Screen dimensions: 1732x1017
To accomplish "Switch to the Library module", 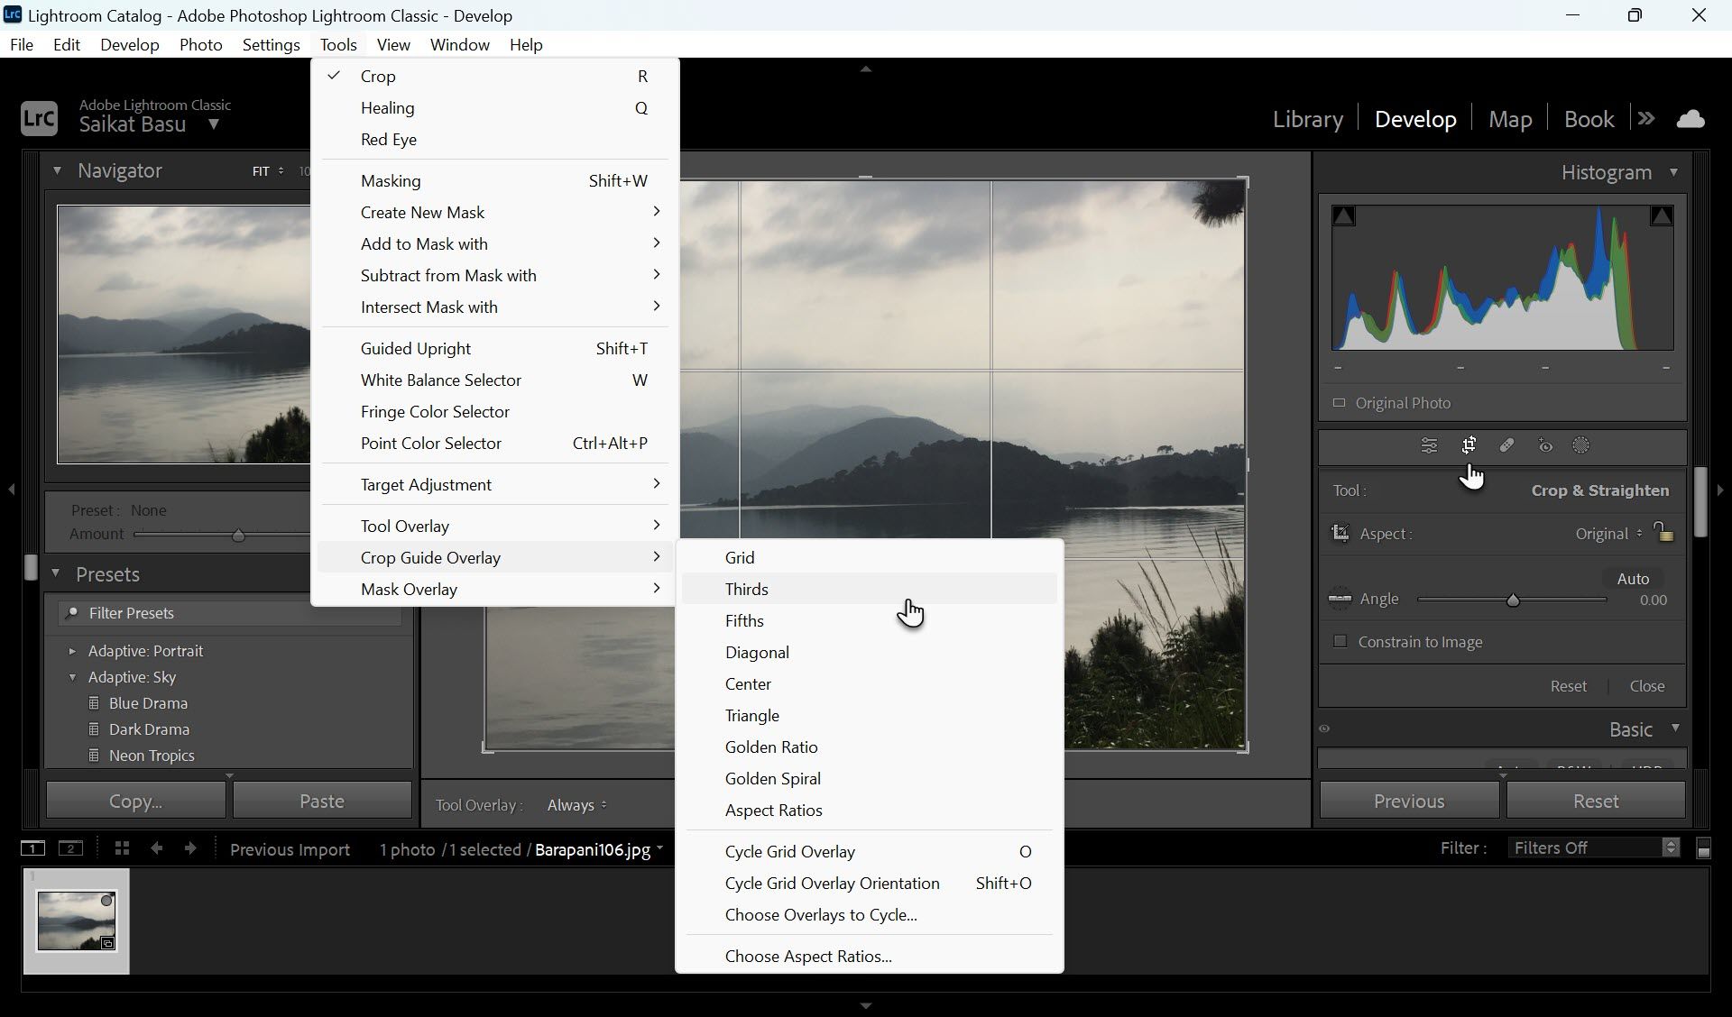I will click(1307, 118).
